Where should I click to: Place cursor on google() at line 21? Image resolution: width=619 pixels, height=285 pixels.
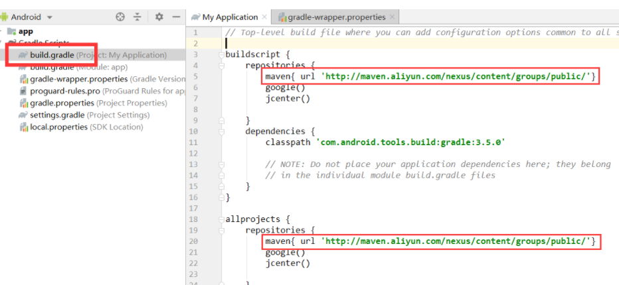pos(286,253)
